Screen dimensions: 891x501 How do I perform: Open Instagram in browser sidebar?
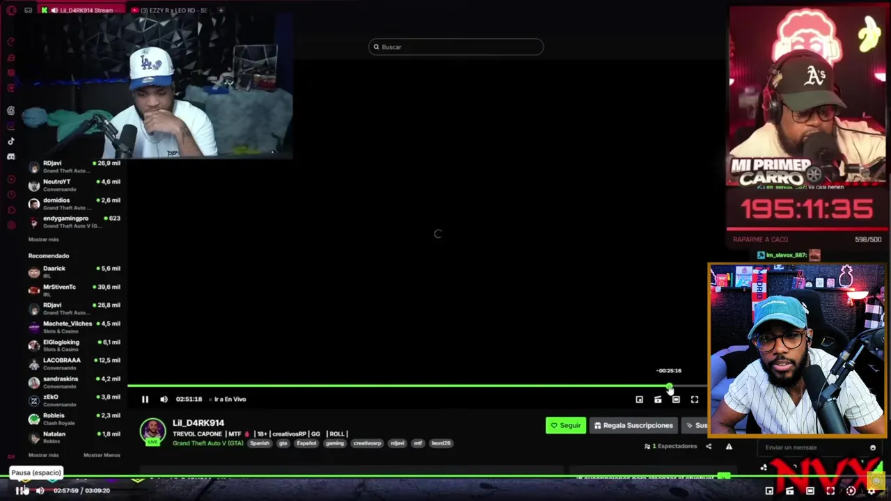[x=10, y=126]
